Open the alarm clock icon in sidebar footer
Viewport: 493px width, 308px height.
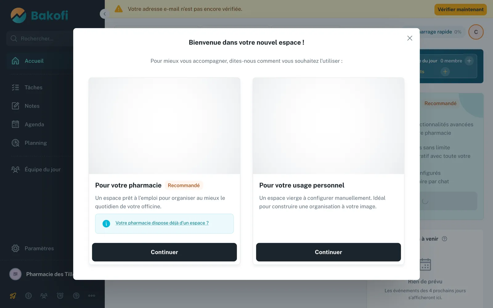tap(60, 296)
